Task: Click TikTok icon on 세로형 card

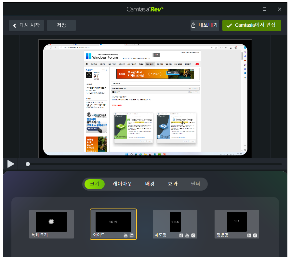Action: pos(181,235)
